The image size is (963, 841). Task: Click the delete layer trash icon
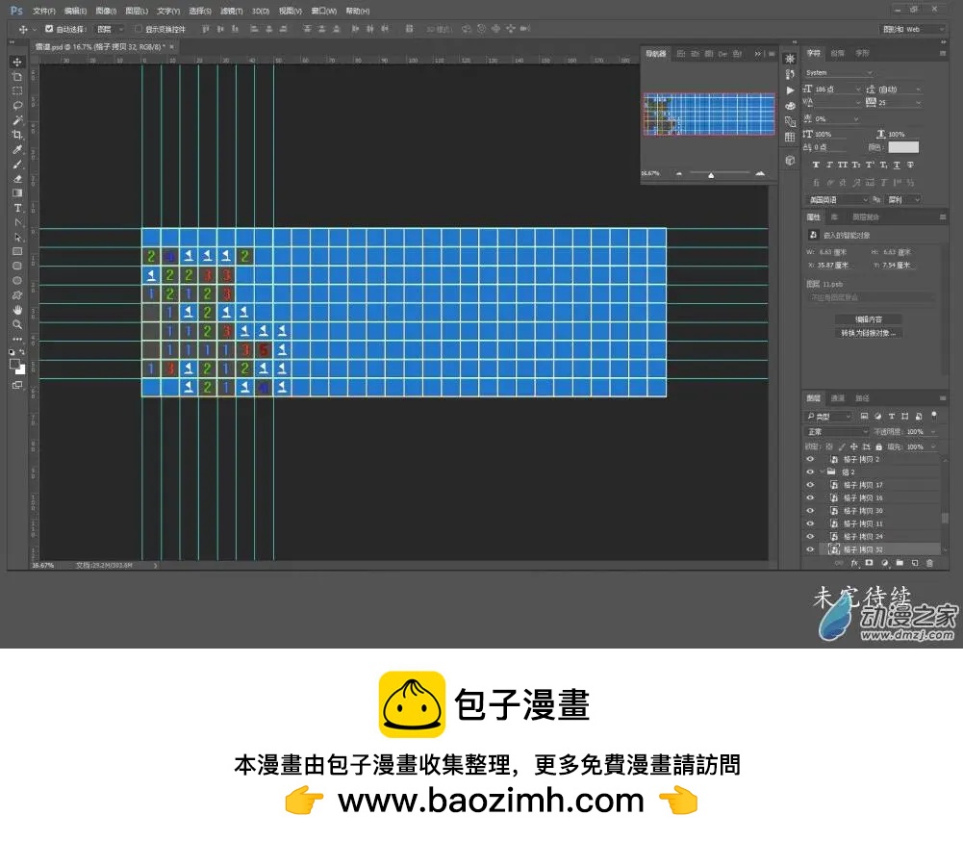tap(929, 562)
